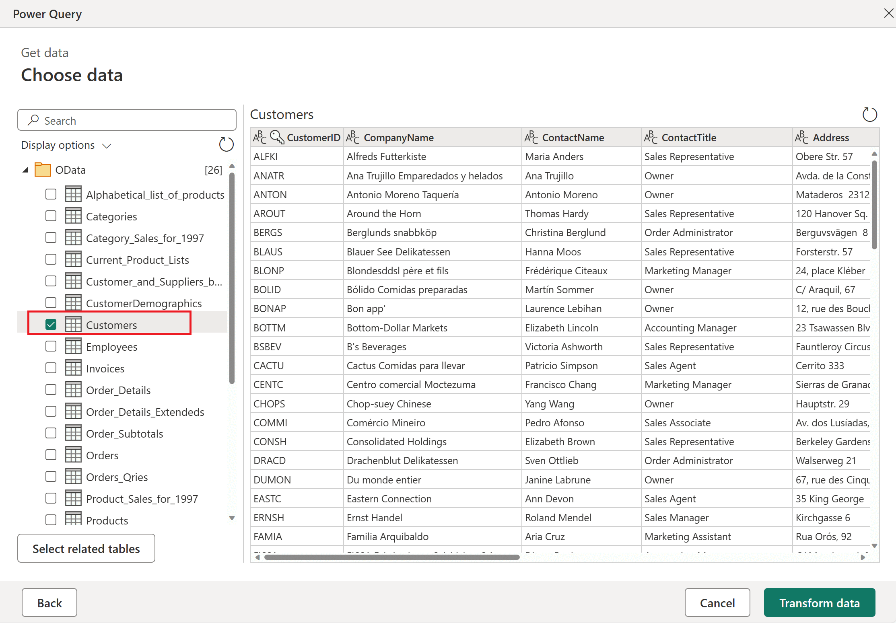Select the Invoices item in the tree

[x=105, y=368]
